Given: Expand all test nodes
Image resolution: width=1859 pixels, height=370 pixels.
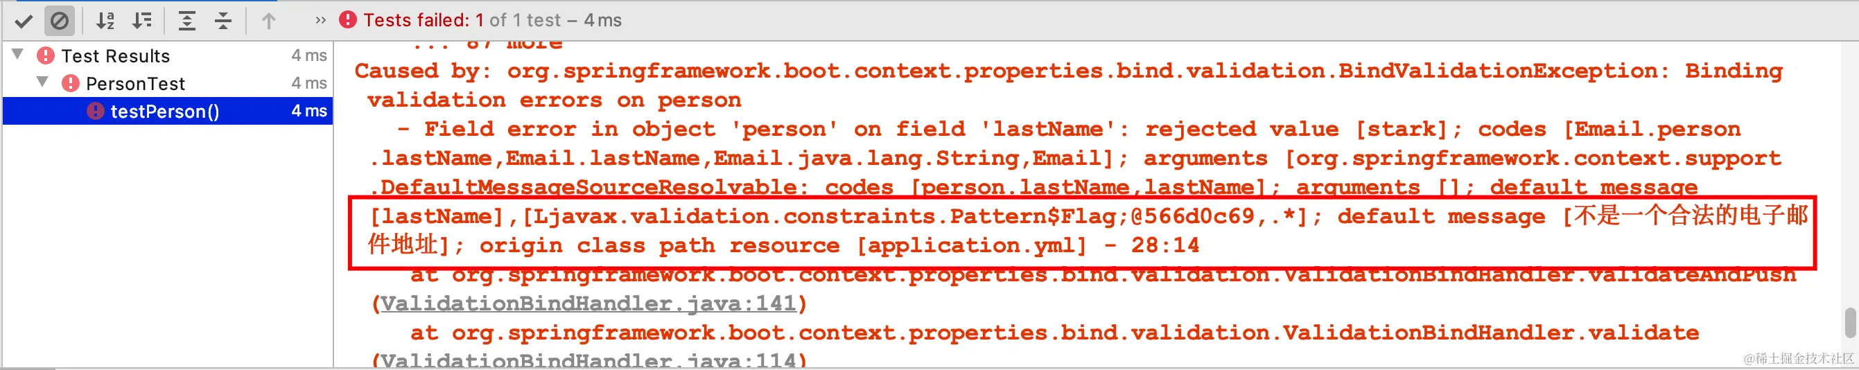Looking at the screenshot, I should click(x=187, y=21).
